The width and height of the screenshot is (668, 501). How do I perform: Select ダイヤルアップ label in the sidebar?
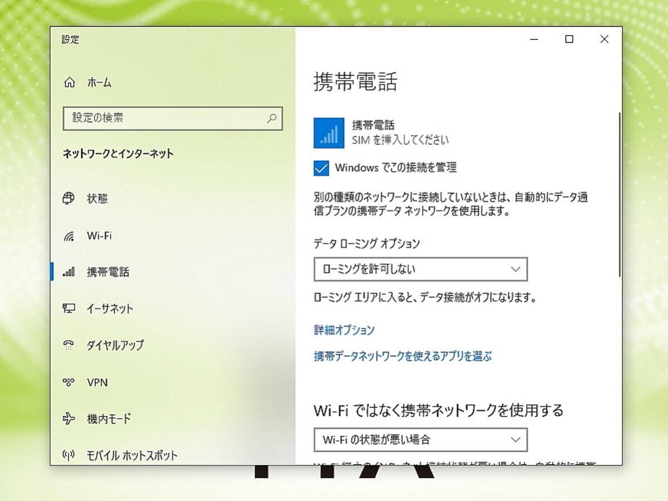(115, 345)
